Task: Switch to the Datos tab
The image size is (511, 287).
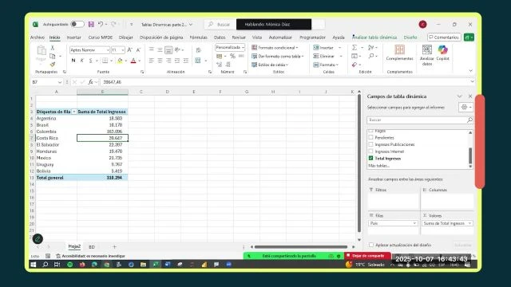Action: click(220, 37)
